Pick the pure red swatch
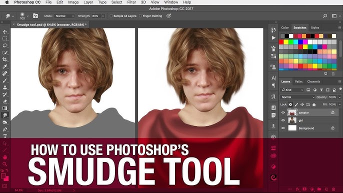 pos(281,41)
